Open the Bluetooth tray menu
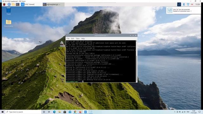 point(184,4)
